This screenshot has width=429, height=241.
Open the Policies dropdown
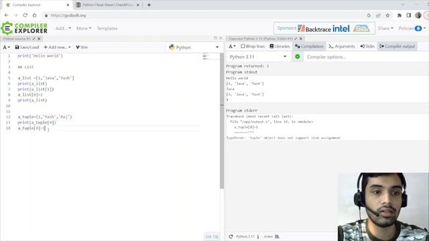pos(412,28)
